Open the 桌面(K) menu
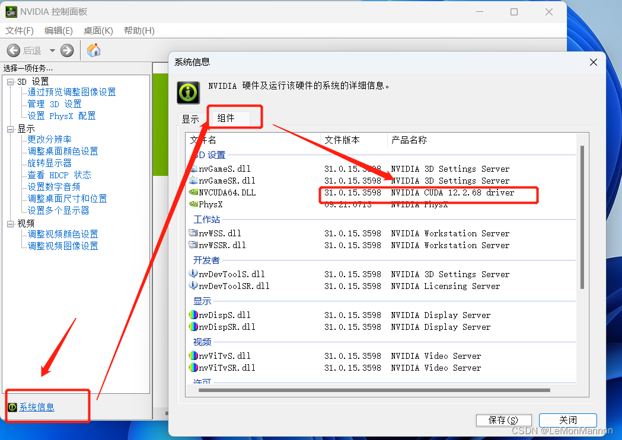 point(98,30)
